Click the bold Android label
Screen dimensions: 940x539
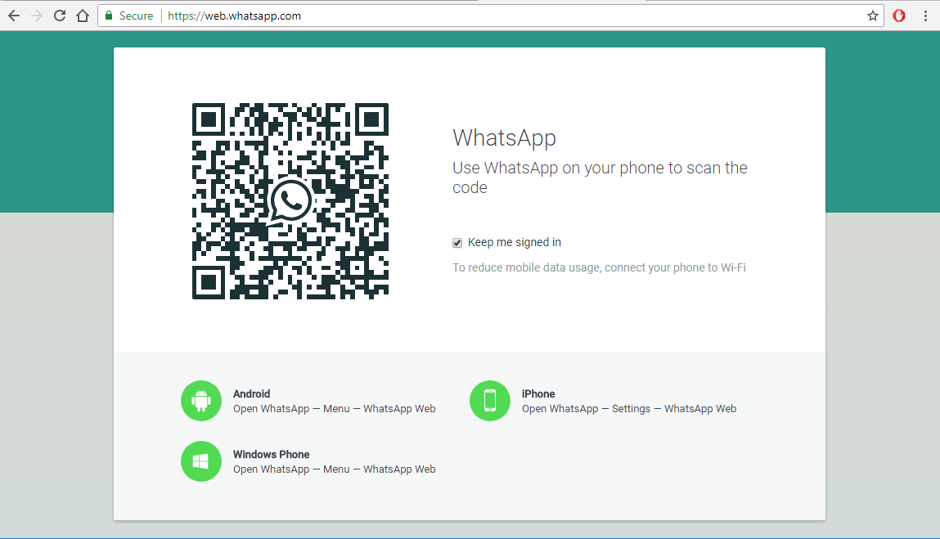click(252, 394)
